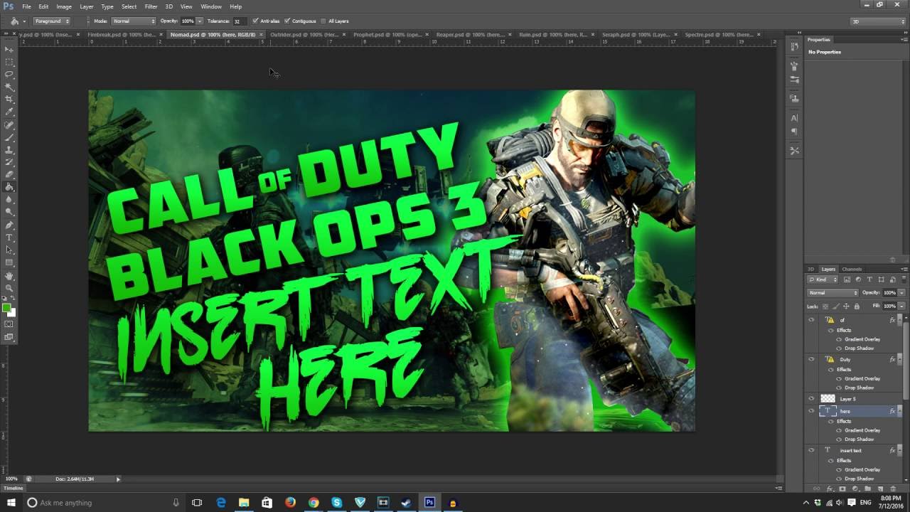Select the Paint Bucket tool
Viewport: 910px width, 512px height.
point(9,187)
